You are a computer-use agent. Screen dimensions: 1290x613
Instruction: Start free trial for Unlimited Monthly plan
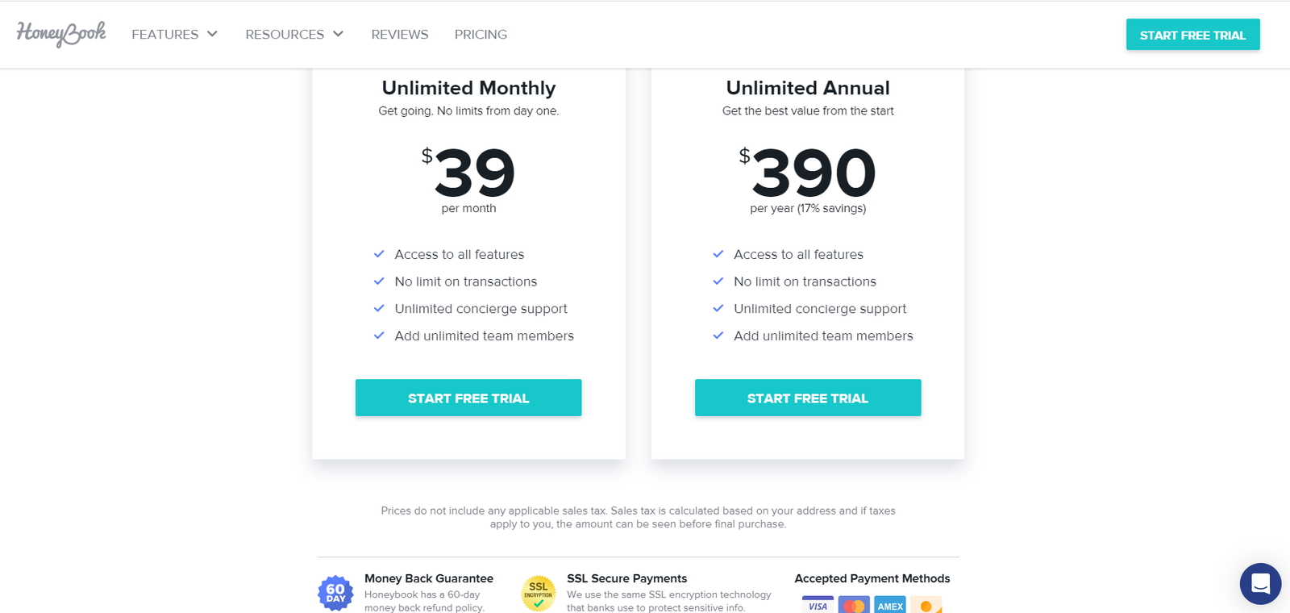(468, 398)
